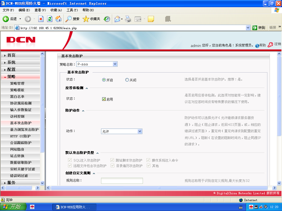
Task: Open Favorites (收藏夹) star icon
Action: [x=91, y=19]
